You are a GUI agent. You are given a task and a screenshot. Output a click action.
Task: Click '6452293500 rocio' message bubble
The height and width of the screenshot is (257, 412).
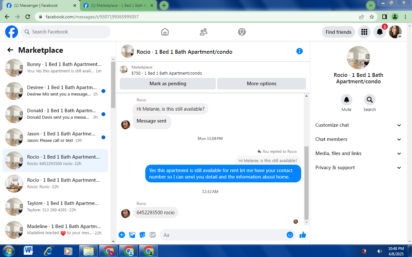pyautogui.click(x=156, y=212)
